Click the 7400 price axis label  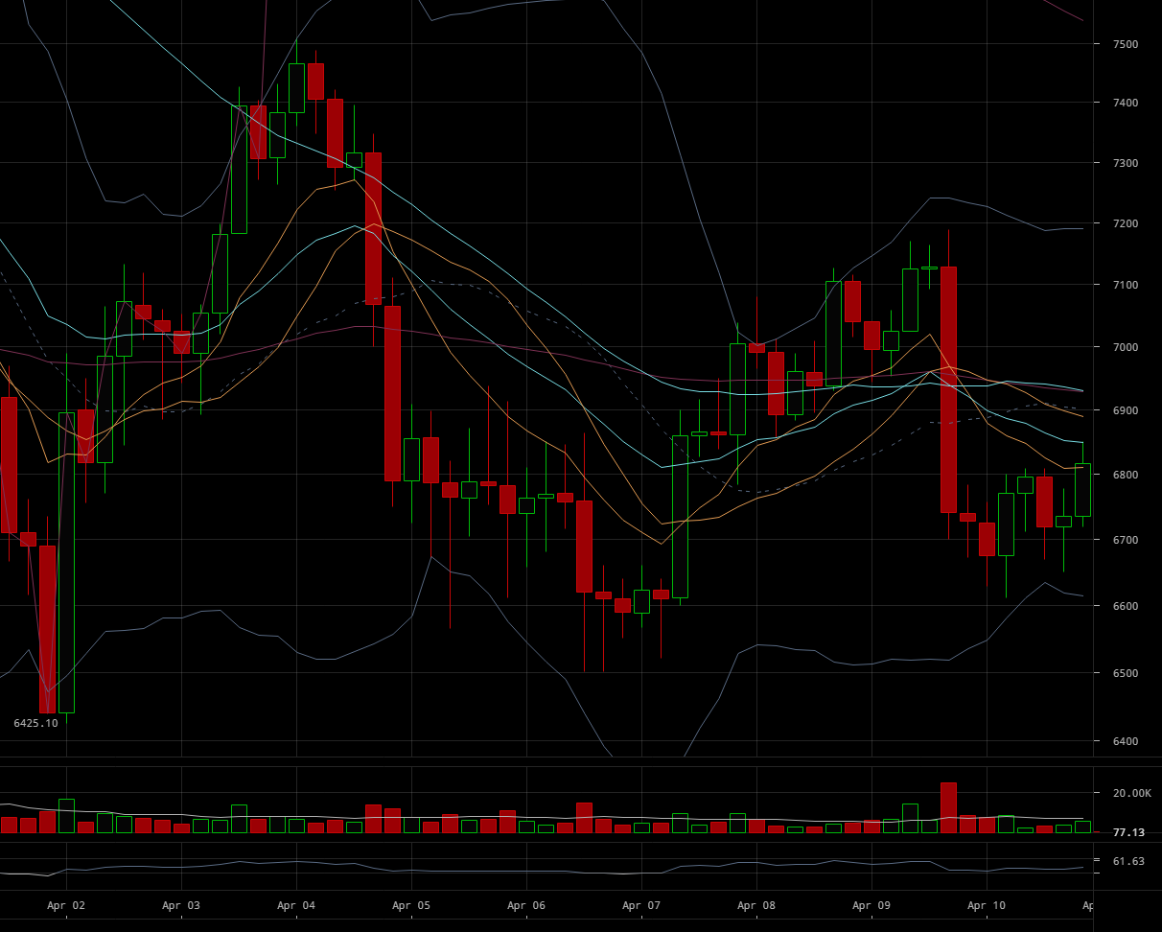(1126, 104)
